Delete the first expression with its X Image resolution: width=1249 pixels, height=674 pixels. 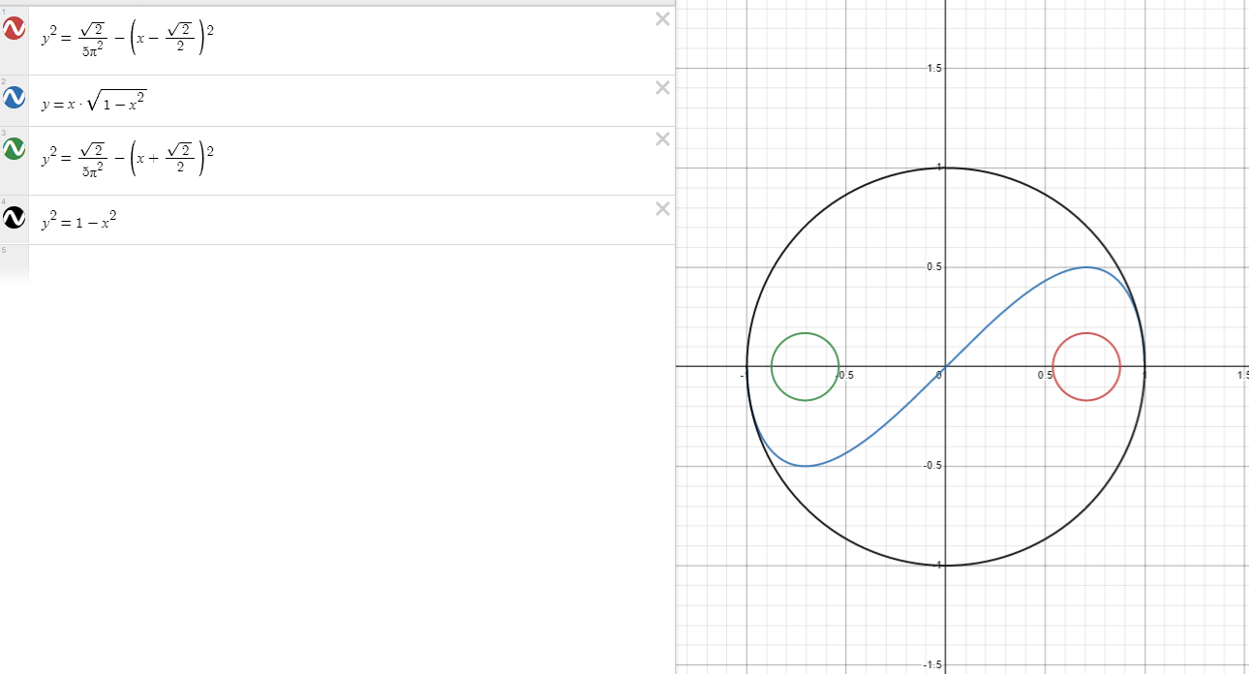coord(662,19)
